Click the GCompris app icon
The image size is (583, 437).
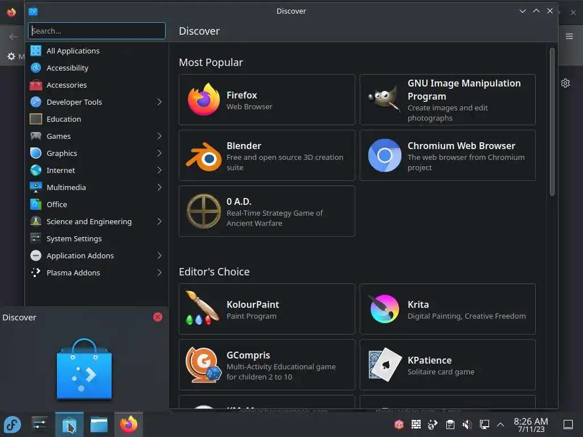[x=203, y=365]
